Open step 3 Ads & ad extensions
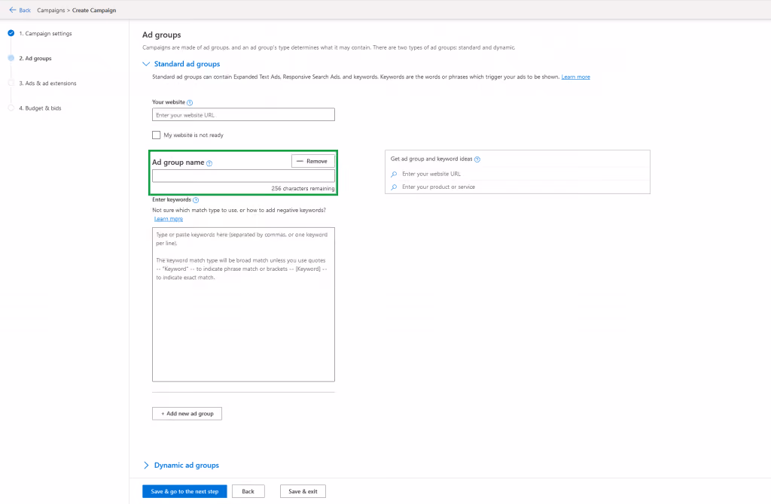Screen dimensions: 771x504 [x=47, y=83]
